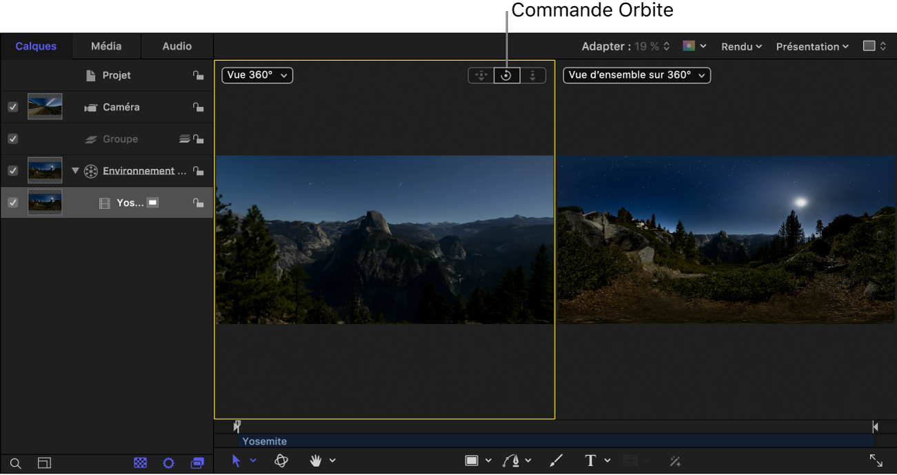Toggle visibility of the Groupe layer
This screenshot has width=897, height=475.
[x=12, y=139]
